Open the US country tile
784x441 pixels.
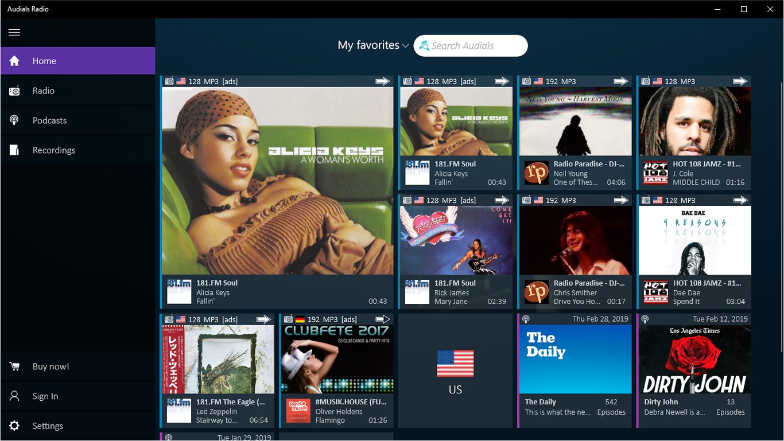point(455,370)
